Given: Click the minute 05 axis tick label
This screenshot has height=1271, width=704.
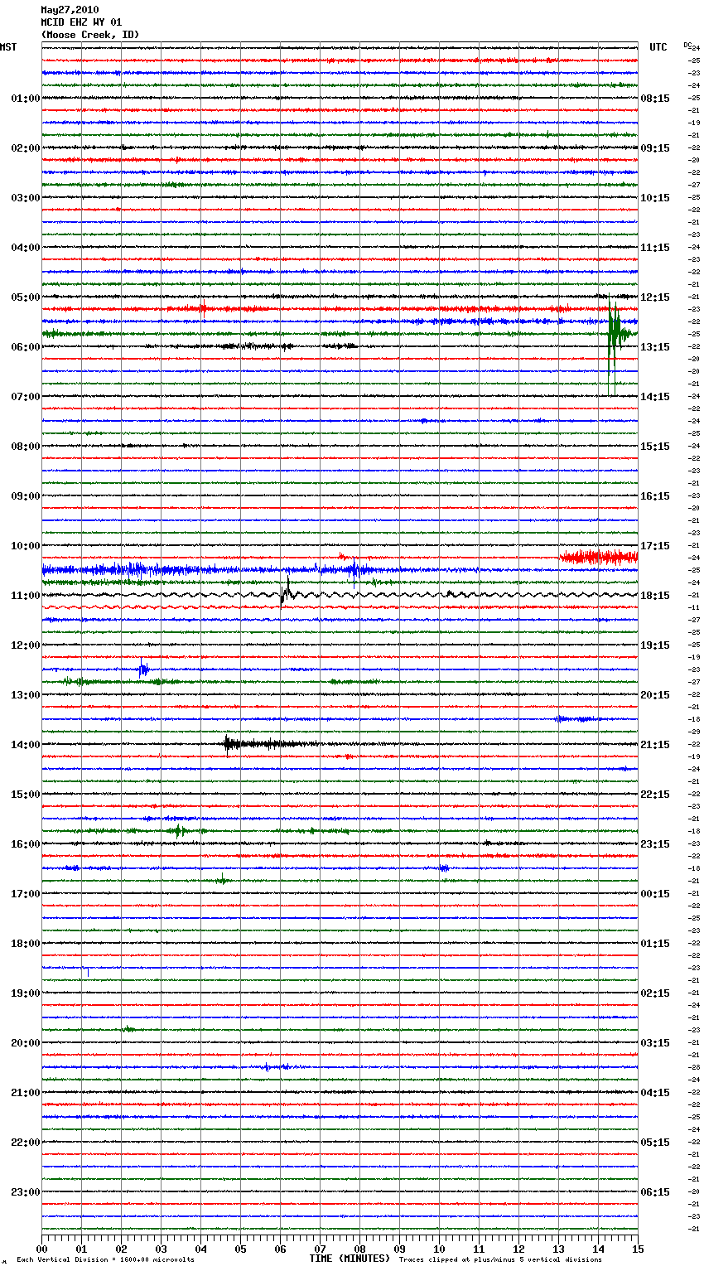Looking at the screenshot, I should pyautogui.click(x=240, y=1249).
